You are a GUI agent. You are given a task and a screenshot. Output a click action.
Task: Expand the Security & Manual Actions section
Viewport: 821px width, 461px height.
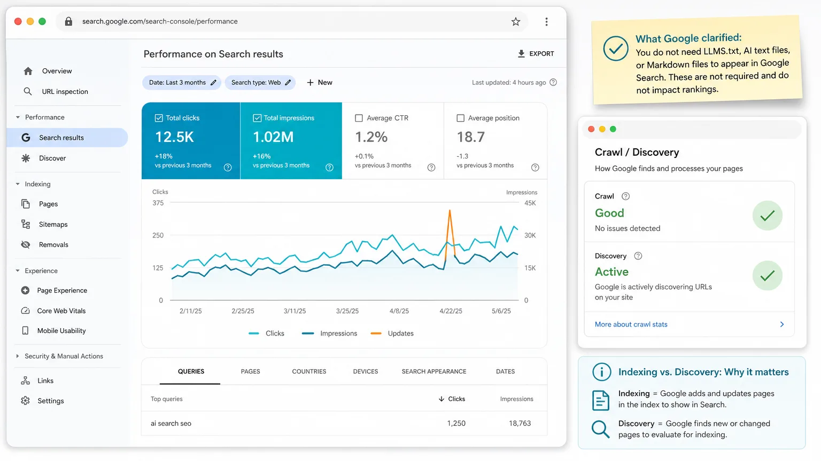(18, 356)
